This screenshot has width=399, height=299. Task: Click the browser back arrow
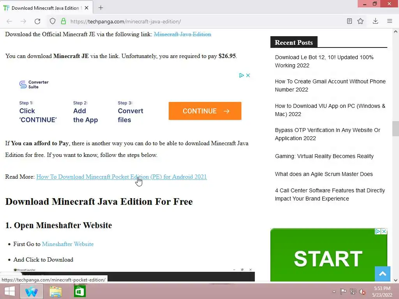(9, 21)
